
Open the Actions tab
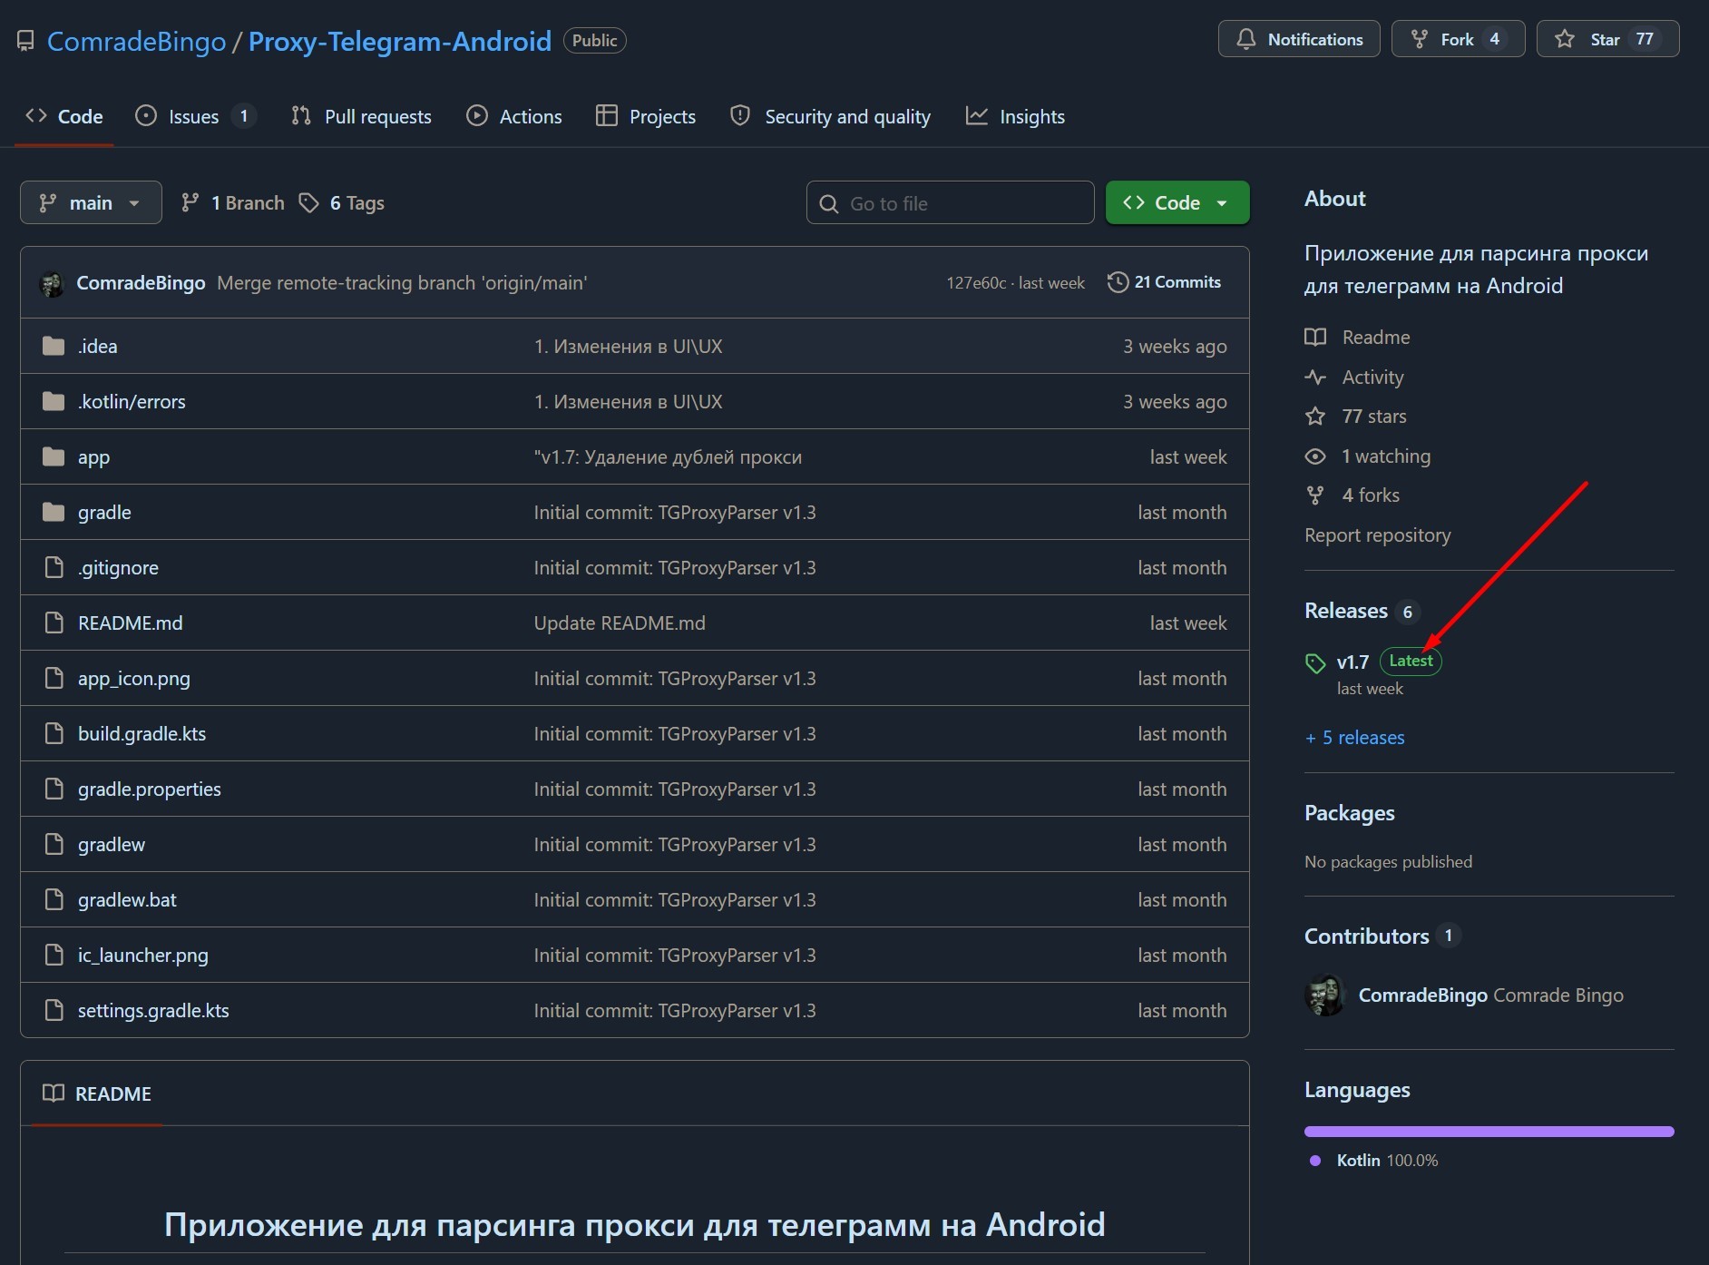coord(514,116)
